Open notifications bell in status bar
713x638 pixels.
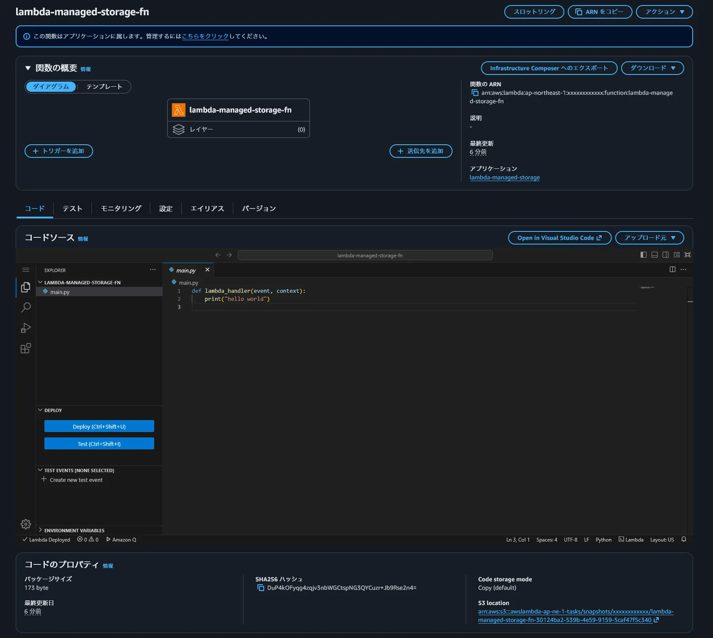pyautogui.click(x=684, y=539)
